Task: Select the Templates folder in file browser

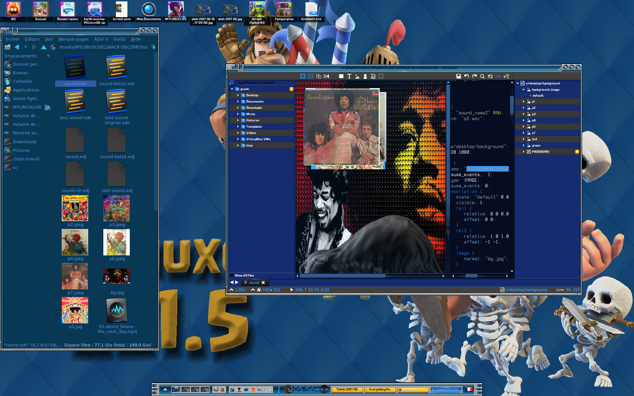Action: click(x=262, y=127)
